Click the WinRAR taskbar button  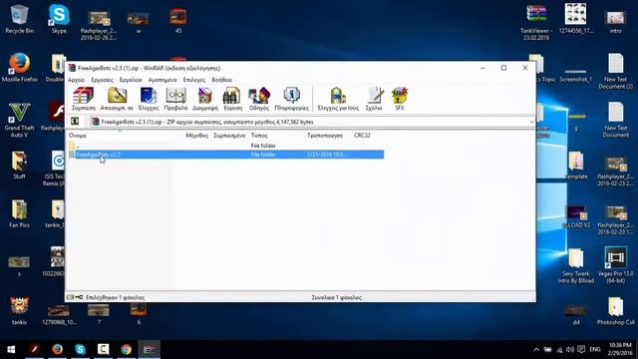(x=149, y=349)
